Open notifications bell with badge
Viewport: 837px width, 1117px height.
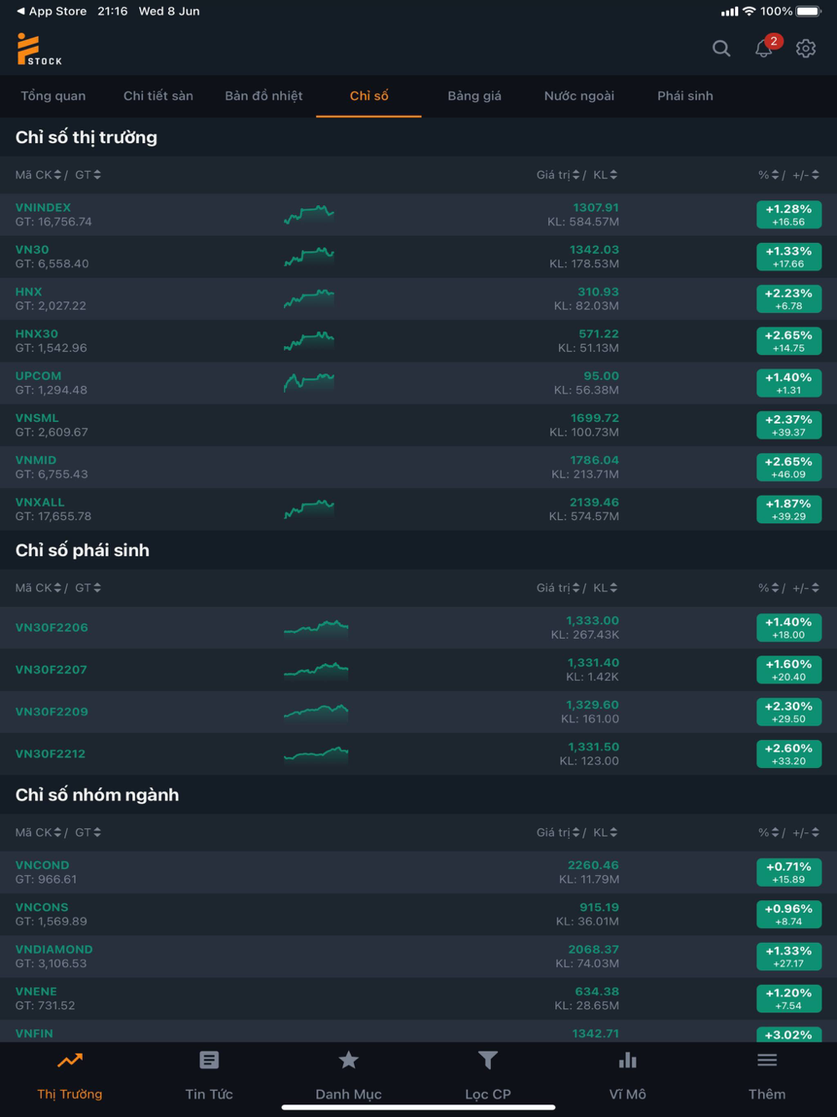click(x=763, y=49)
